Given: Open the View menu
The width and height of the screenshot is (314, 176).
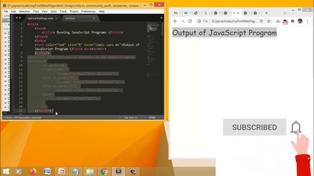Looking at the screenshot, I should (x=45, y=12).
